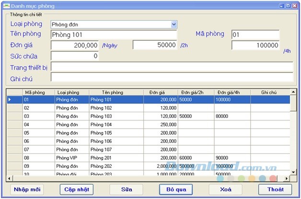Click the Mã phòng input field
Screen dimensions: 301x199
(255, 35)
